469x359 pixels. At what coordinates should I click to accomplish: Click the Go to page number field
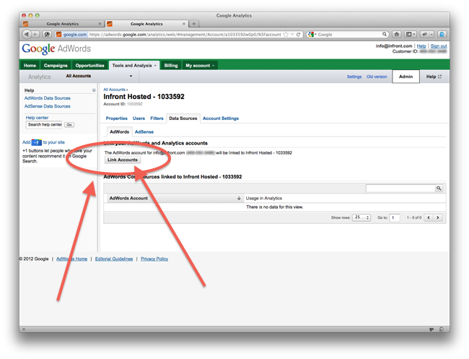coord(395,217)
